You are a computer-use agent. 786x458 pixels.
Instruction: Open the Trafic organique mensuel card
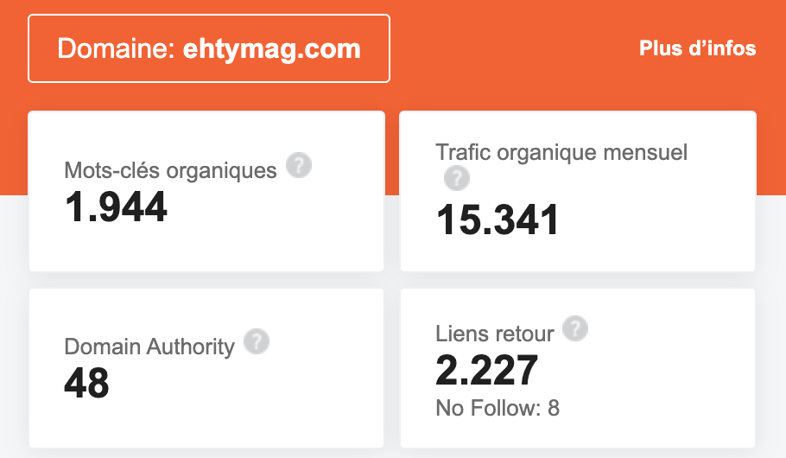(x=578, y=191)
